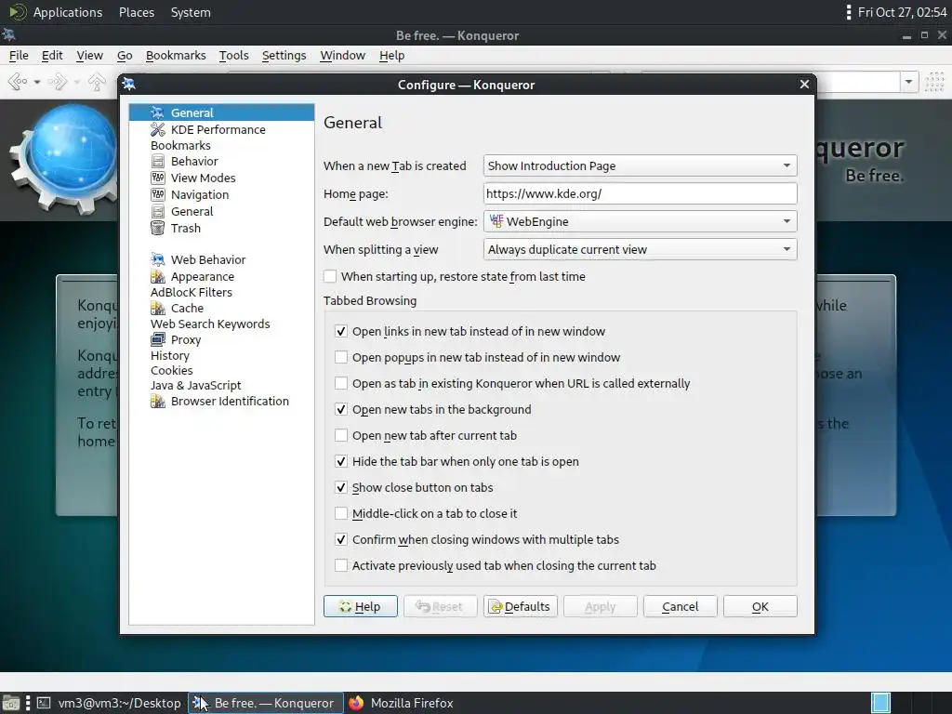Click the Trash settings icon

click(158, 228)
